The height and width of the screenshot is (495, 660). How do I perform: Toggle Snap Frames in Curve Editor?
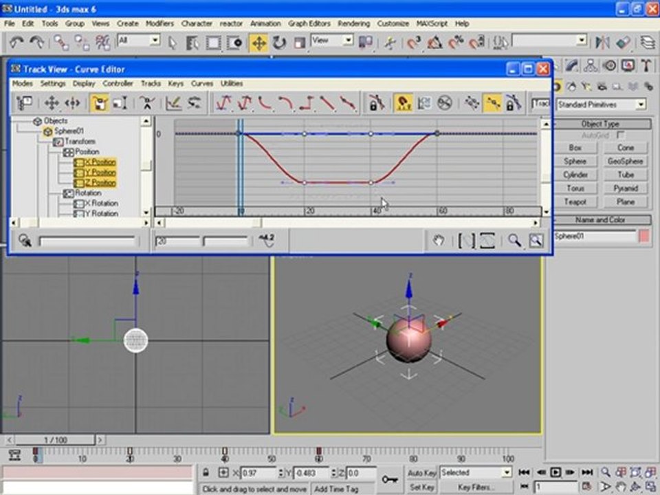tap(403, 102)
